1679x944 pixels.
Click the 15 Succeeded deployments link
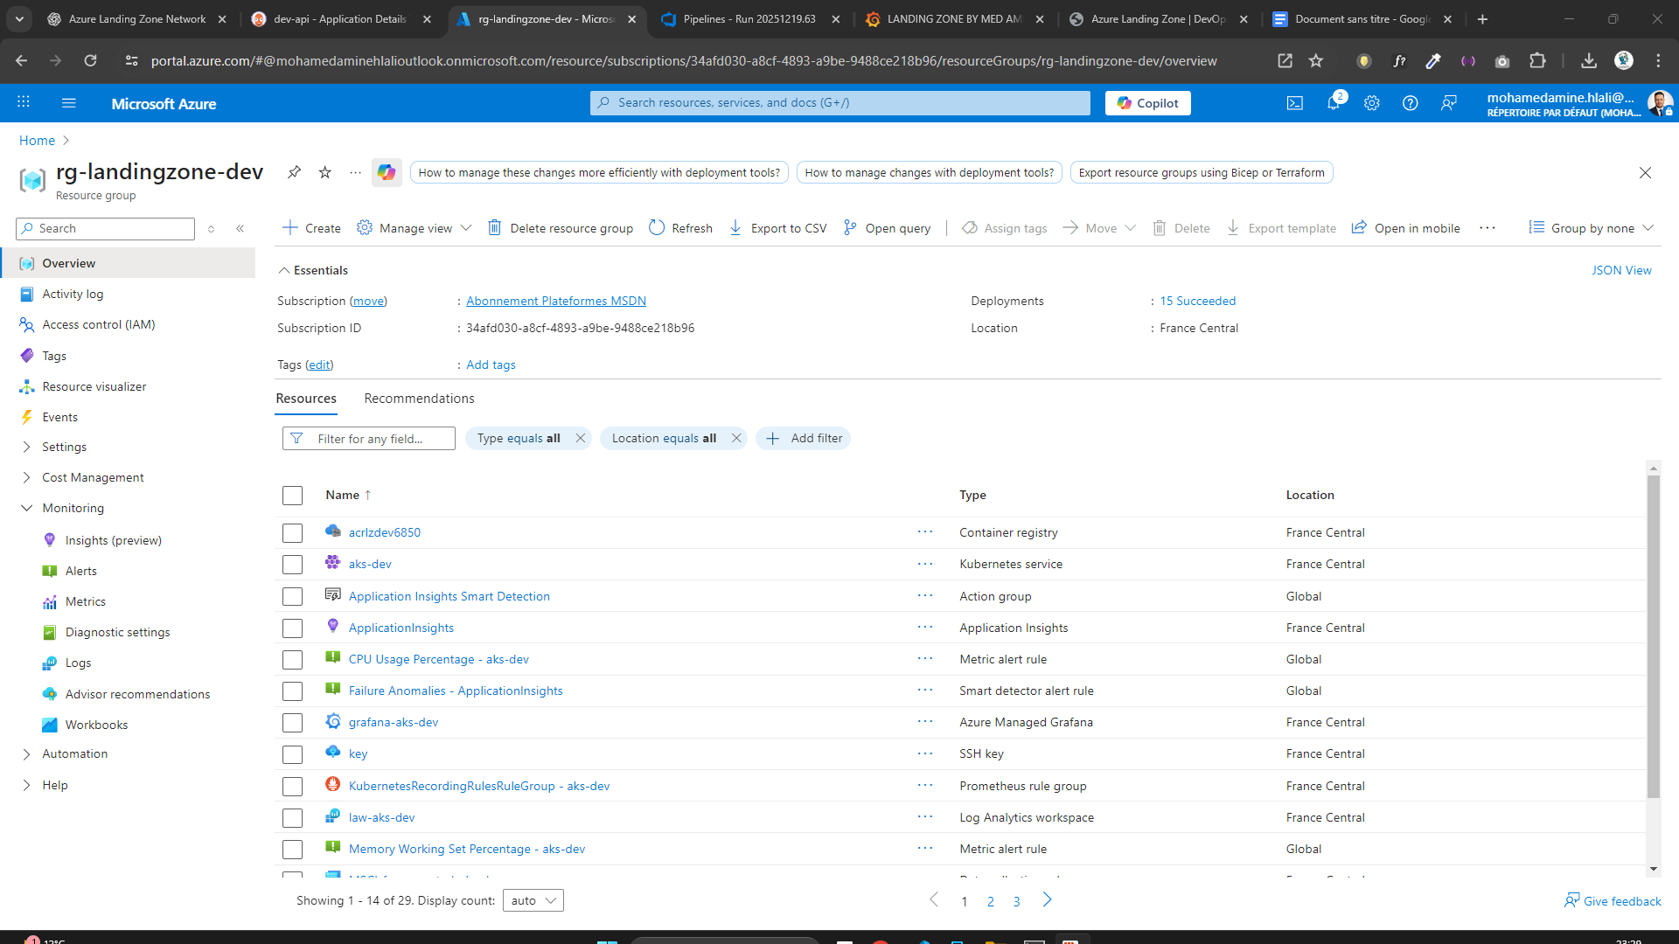(1197, 300)
